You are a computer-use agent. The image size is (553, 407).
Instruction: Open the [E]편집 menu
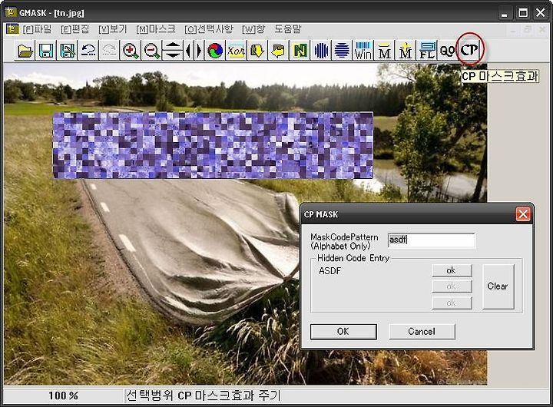point(75,29)
